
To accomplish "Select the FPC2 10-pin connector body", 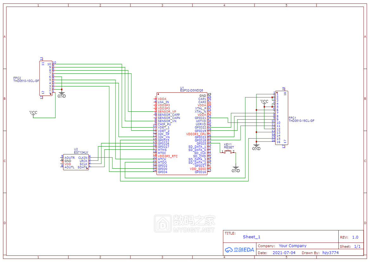I will pyautogui.click(x=46, y=78).
